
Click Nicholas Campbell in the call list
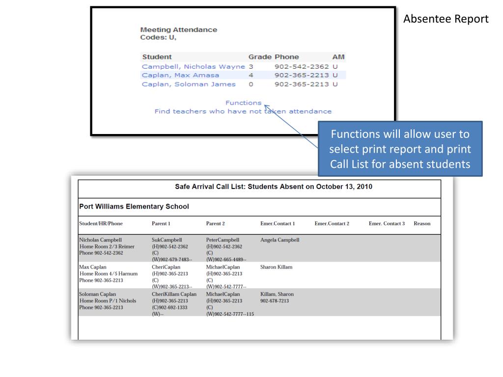tap(100, 240)
